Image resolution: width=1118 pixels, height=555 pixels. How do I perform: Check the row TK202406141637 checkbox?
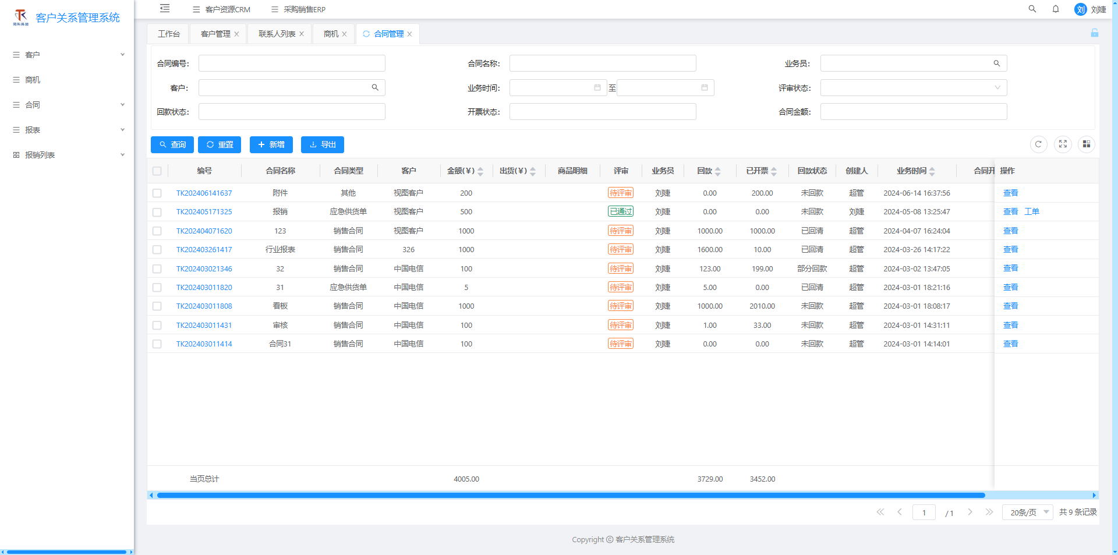click(x=157, y=193)
